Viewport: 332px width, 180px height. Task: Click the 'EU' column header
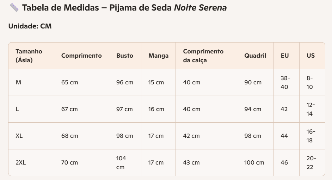click(x=285, y=56)
